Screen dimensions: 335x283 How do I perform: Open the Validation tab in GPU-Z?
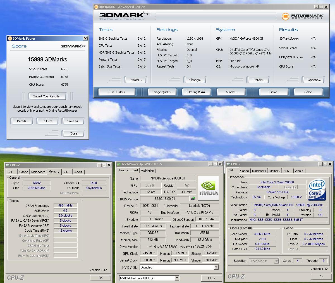coord(147,171)
